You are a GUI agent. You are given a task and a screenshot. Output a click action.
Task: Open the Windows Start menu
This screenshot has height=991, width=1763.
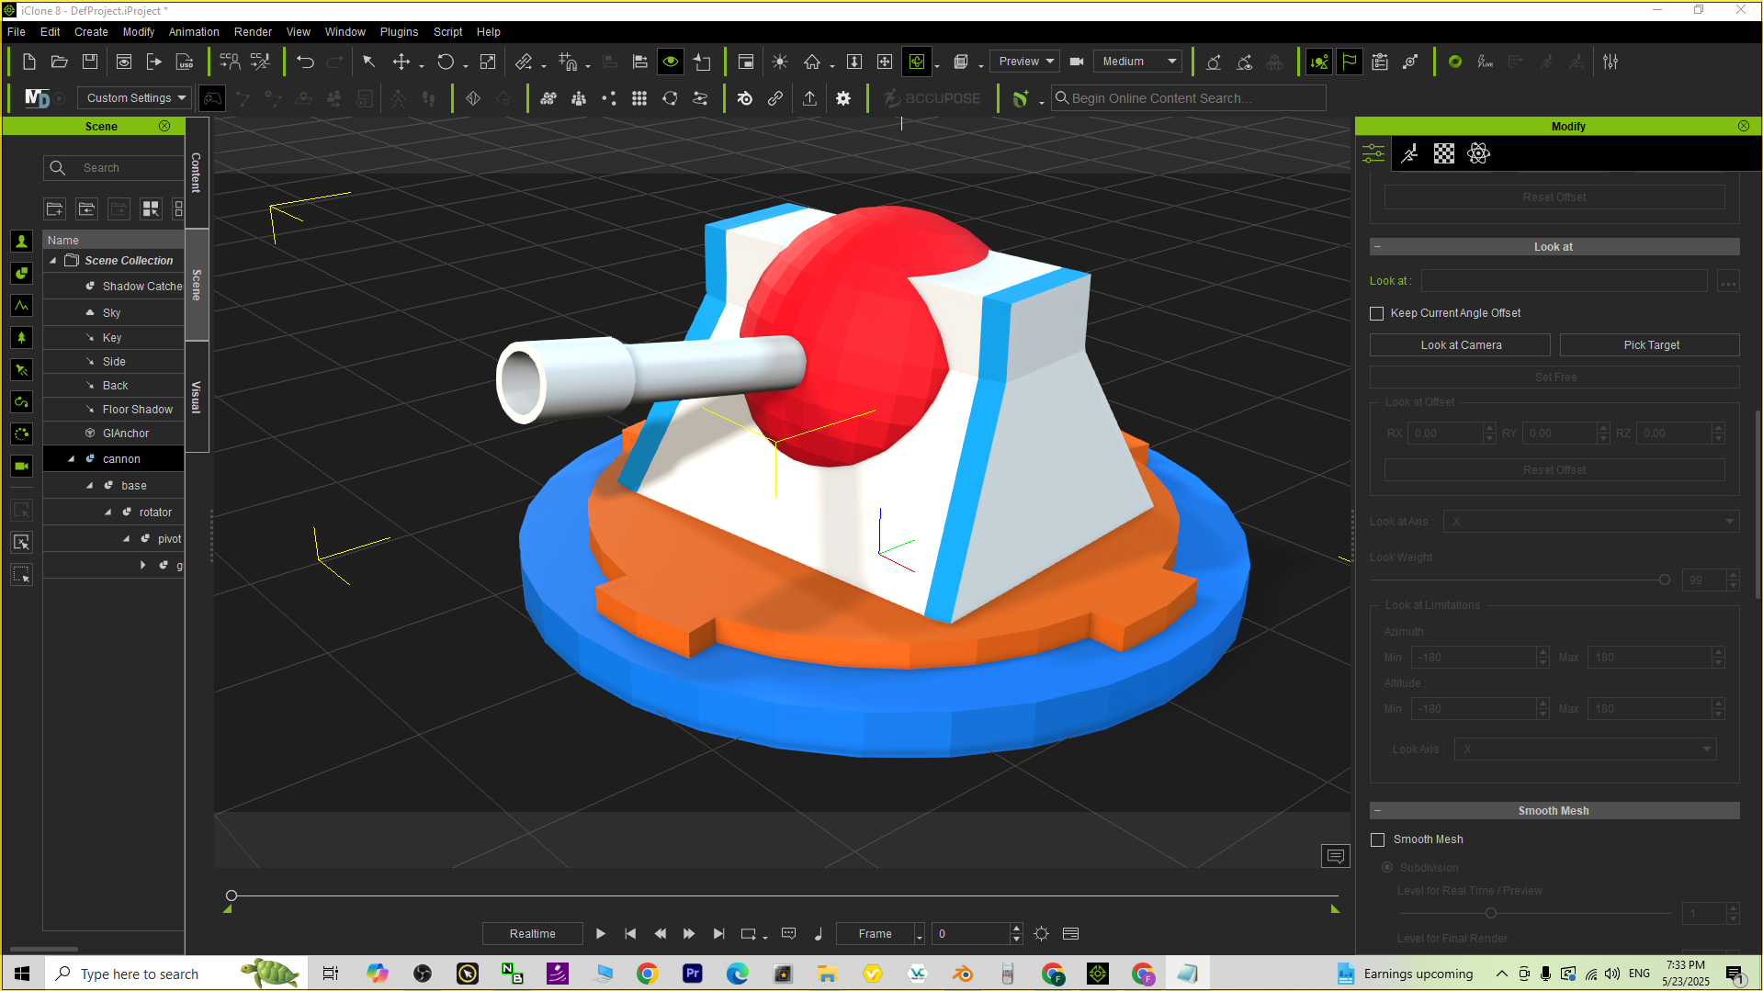pyautogui.click(x=22, y=974)
